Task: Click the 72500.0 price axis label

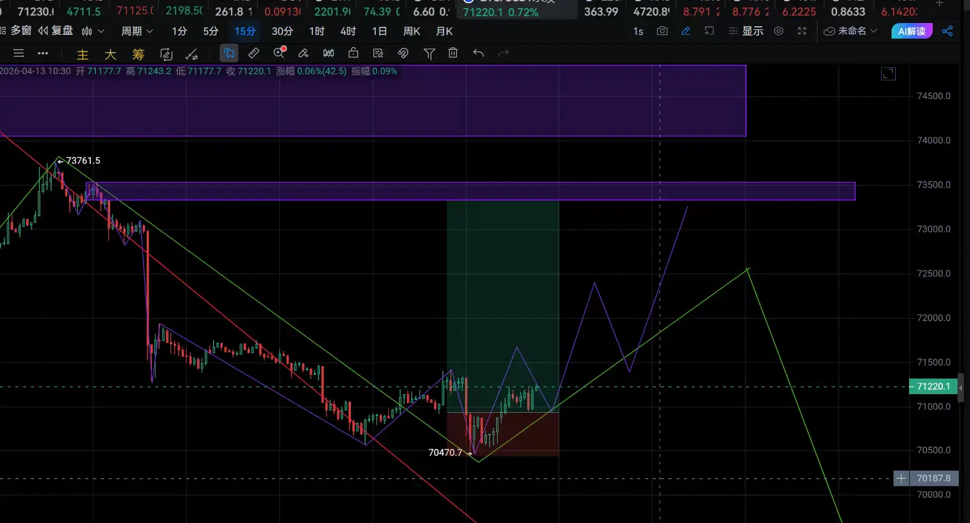Action: coord(934,273)
